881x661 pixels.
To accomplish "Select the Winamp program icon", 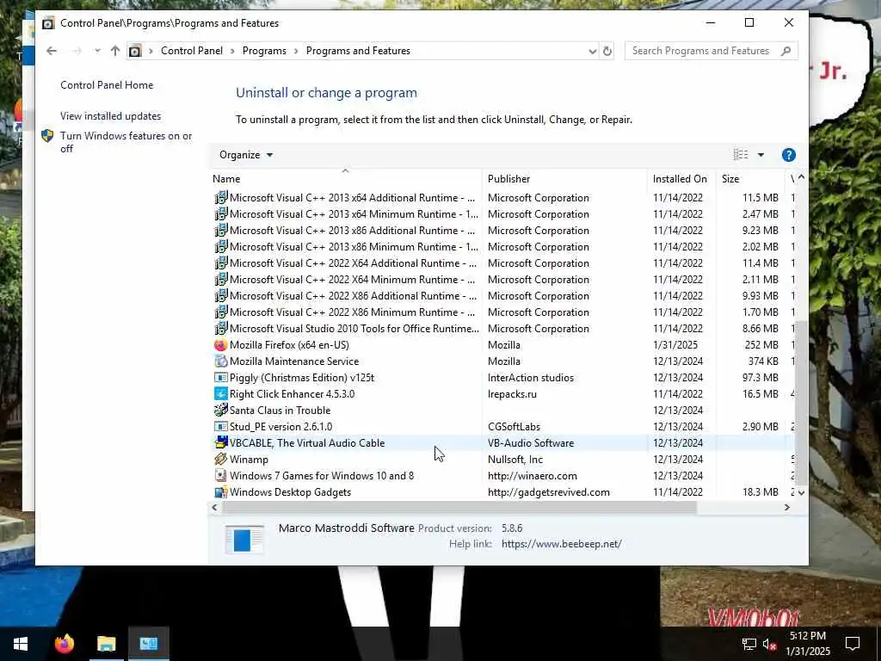I will (x=221, y=460).
